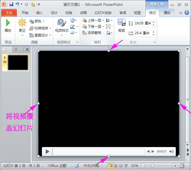
Task: Switch to the Slides thumbnail pane tab
Action: 5,49
